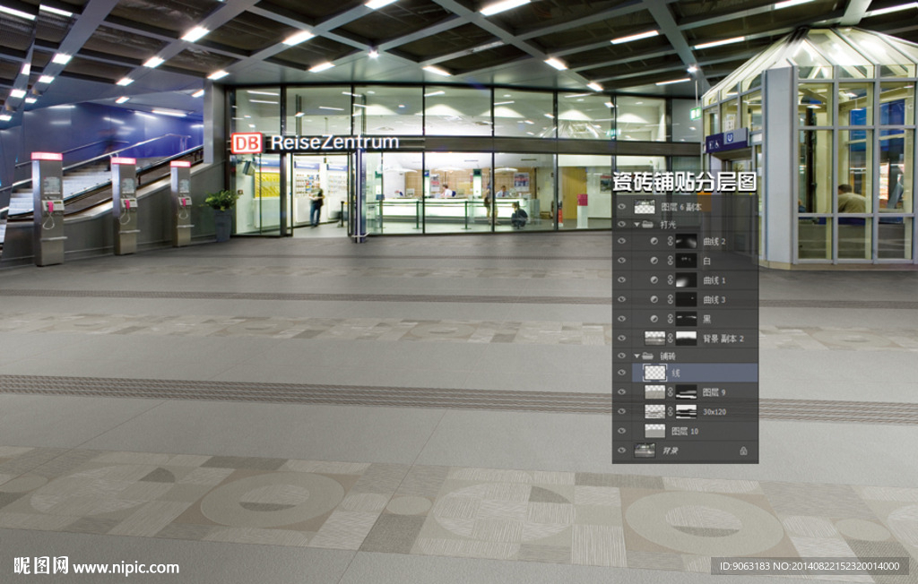The width and height of the screenshot is (918, 584).
Task: Click the mask link icon on 图层 9
Action: tap(669, 391)
